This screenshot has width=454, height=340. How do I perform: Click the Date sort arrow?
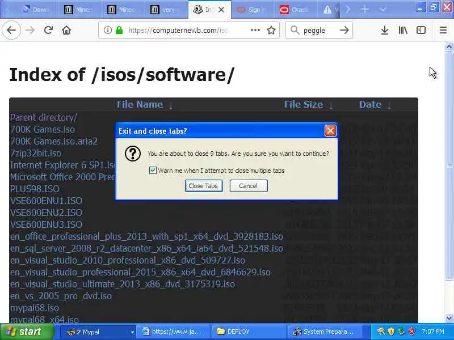[x=389, y=105]
